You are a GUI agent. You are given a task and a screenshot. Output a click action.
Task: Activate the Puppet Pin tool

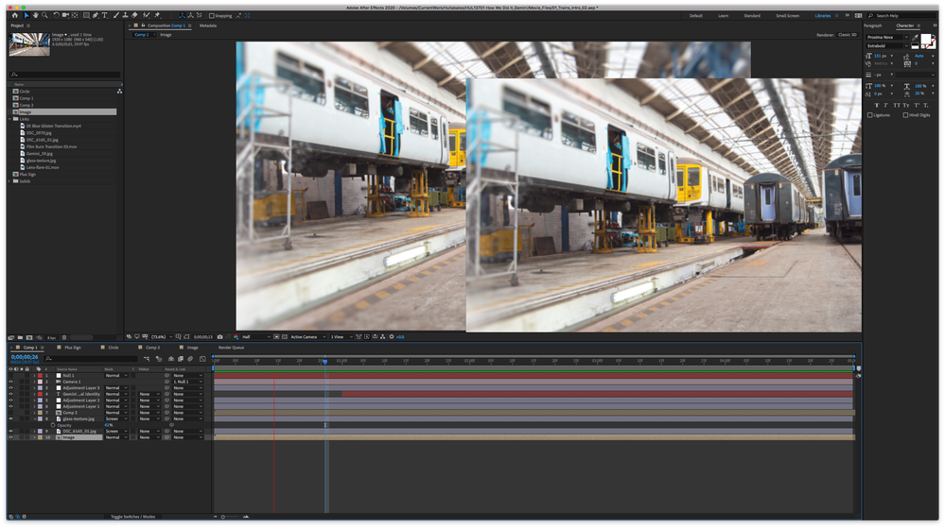[156, 15]
